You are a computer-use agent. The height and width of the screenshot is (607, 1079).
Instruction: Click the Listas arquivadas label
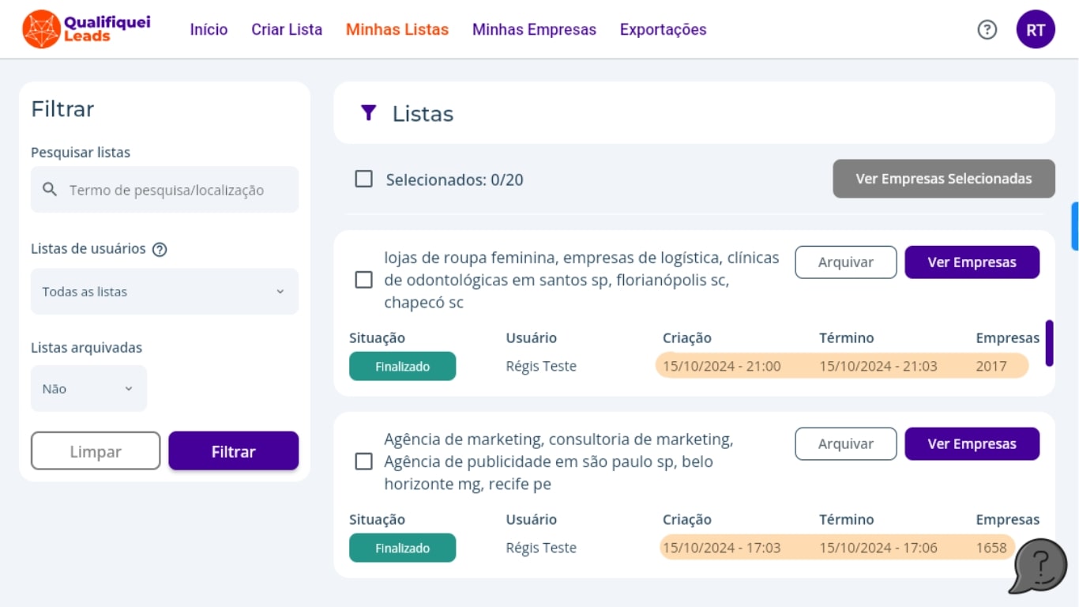(x=86, y=348)
